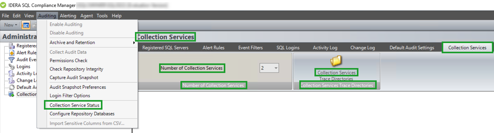This screenshot has width=494, height=133.
Task: Switch to Default Audit Settings tab
Action: pos(412,48)
